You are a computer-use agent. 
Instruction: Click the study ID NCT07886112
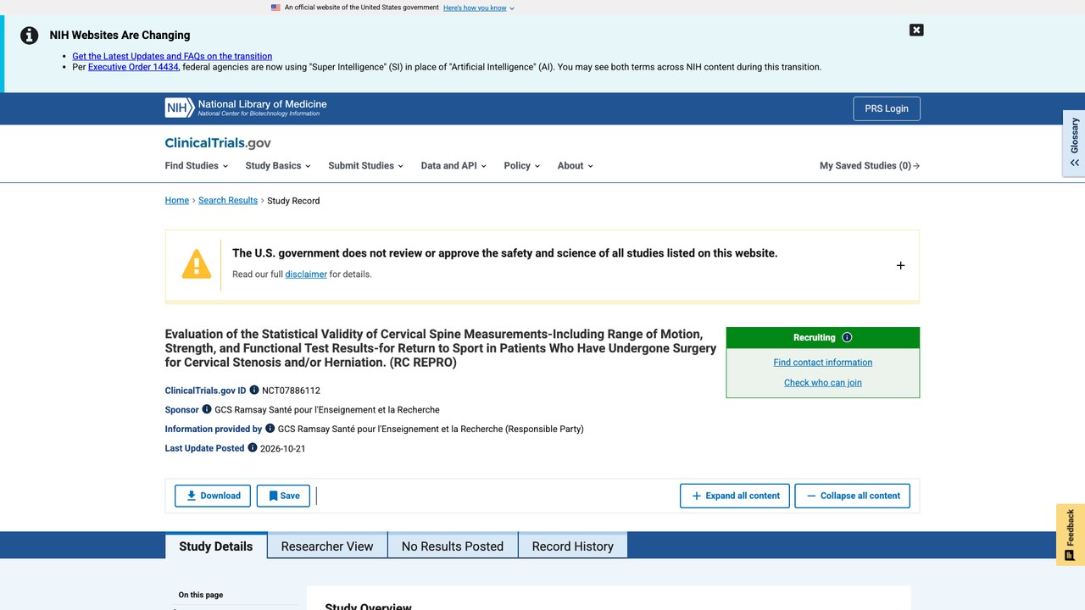(x=291, y=391)
